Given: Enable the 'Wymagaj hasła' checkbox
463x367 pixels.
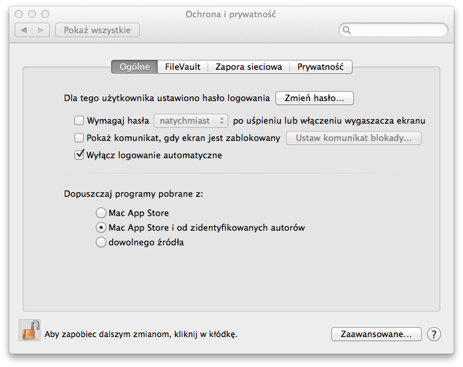Looking at the screenshot, I should [79, 120].
